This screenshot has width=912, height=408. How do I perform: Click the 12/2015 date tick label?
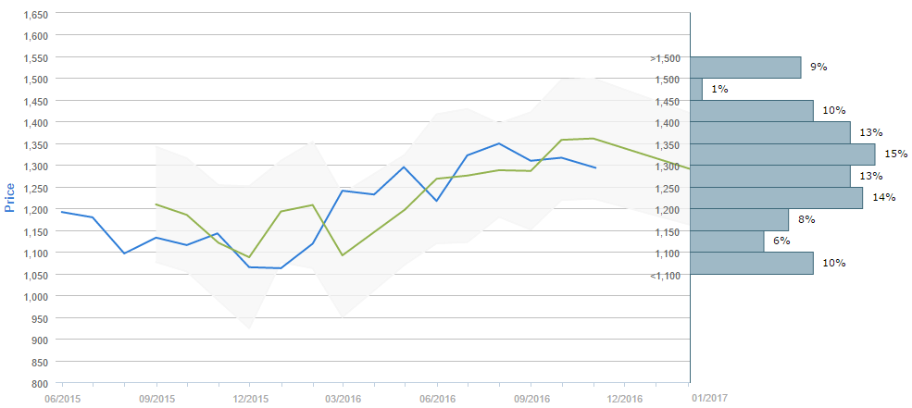(x=250, y=399)
